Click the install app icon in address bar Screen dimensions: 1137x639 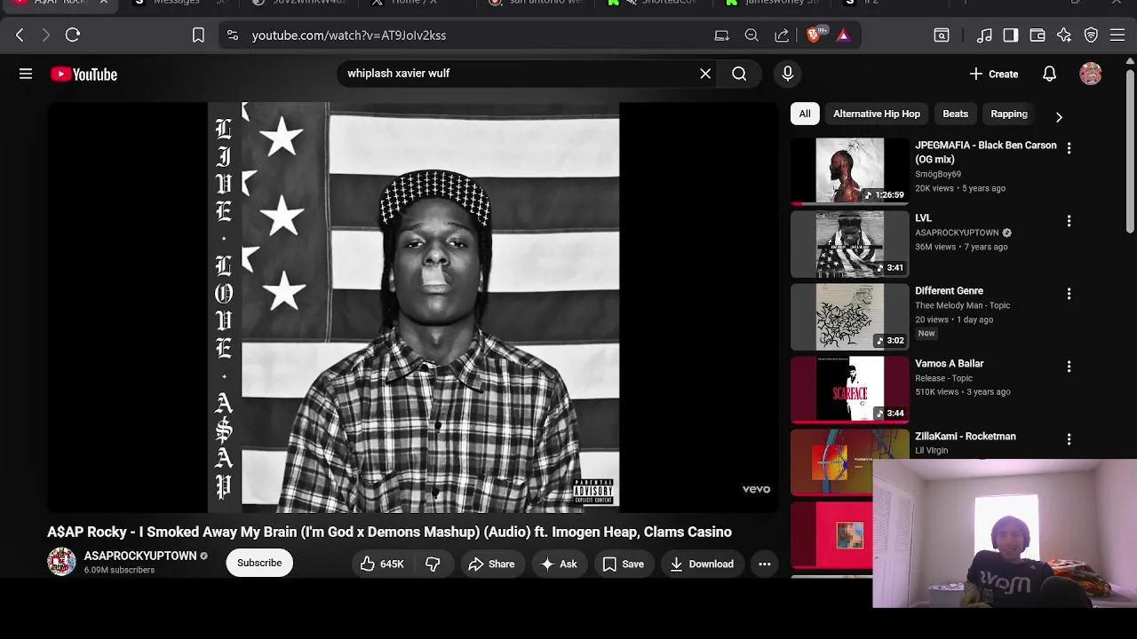(722, 35)
